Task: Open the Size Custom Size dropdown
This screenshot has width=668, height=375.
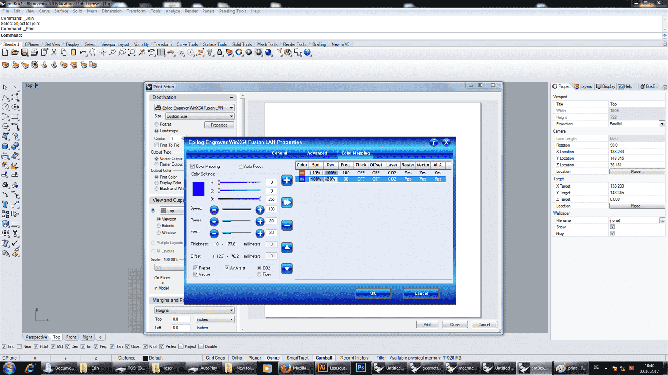Action: (200, 116)
